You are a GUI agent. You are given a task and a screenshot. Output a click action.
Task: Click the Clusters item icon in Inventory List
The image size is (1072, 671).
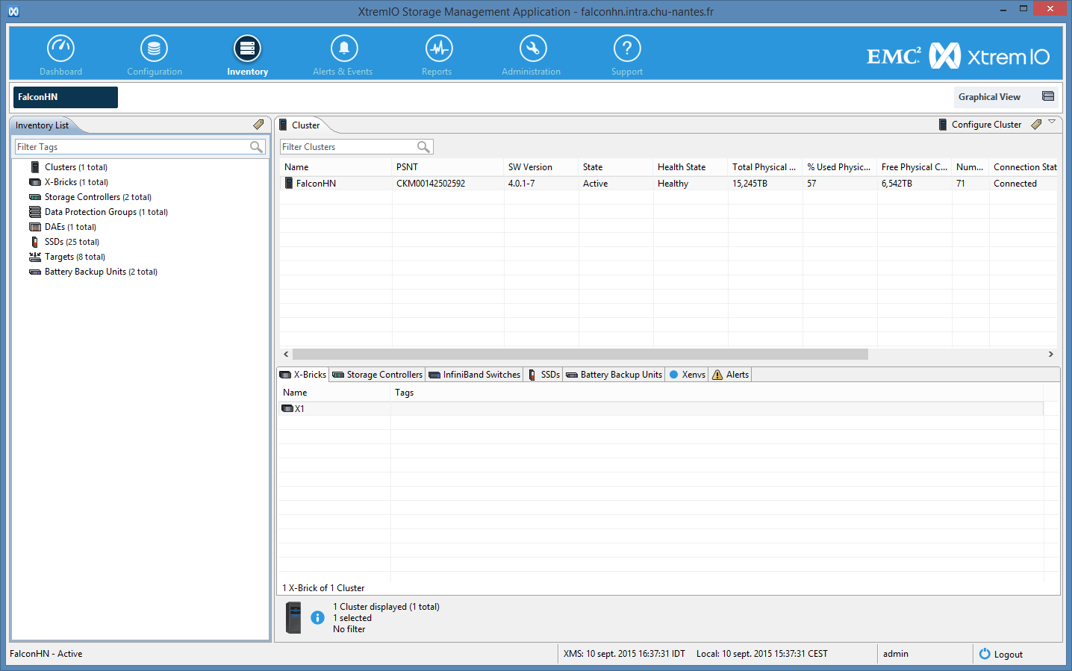click(x=34, y=167)
